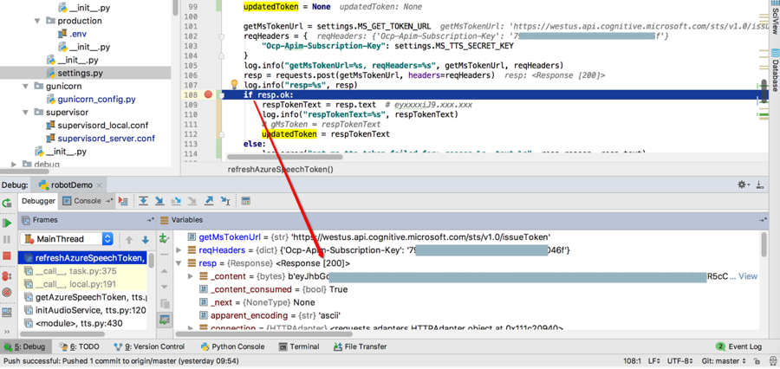
Task: Click the Evaluate Expression calculator icon
Action: (x=245, y=201)
